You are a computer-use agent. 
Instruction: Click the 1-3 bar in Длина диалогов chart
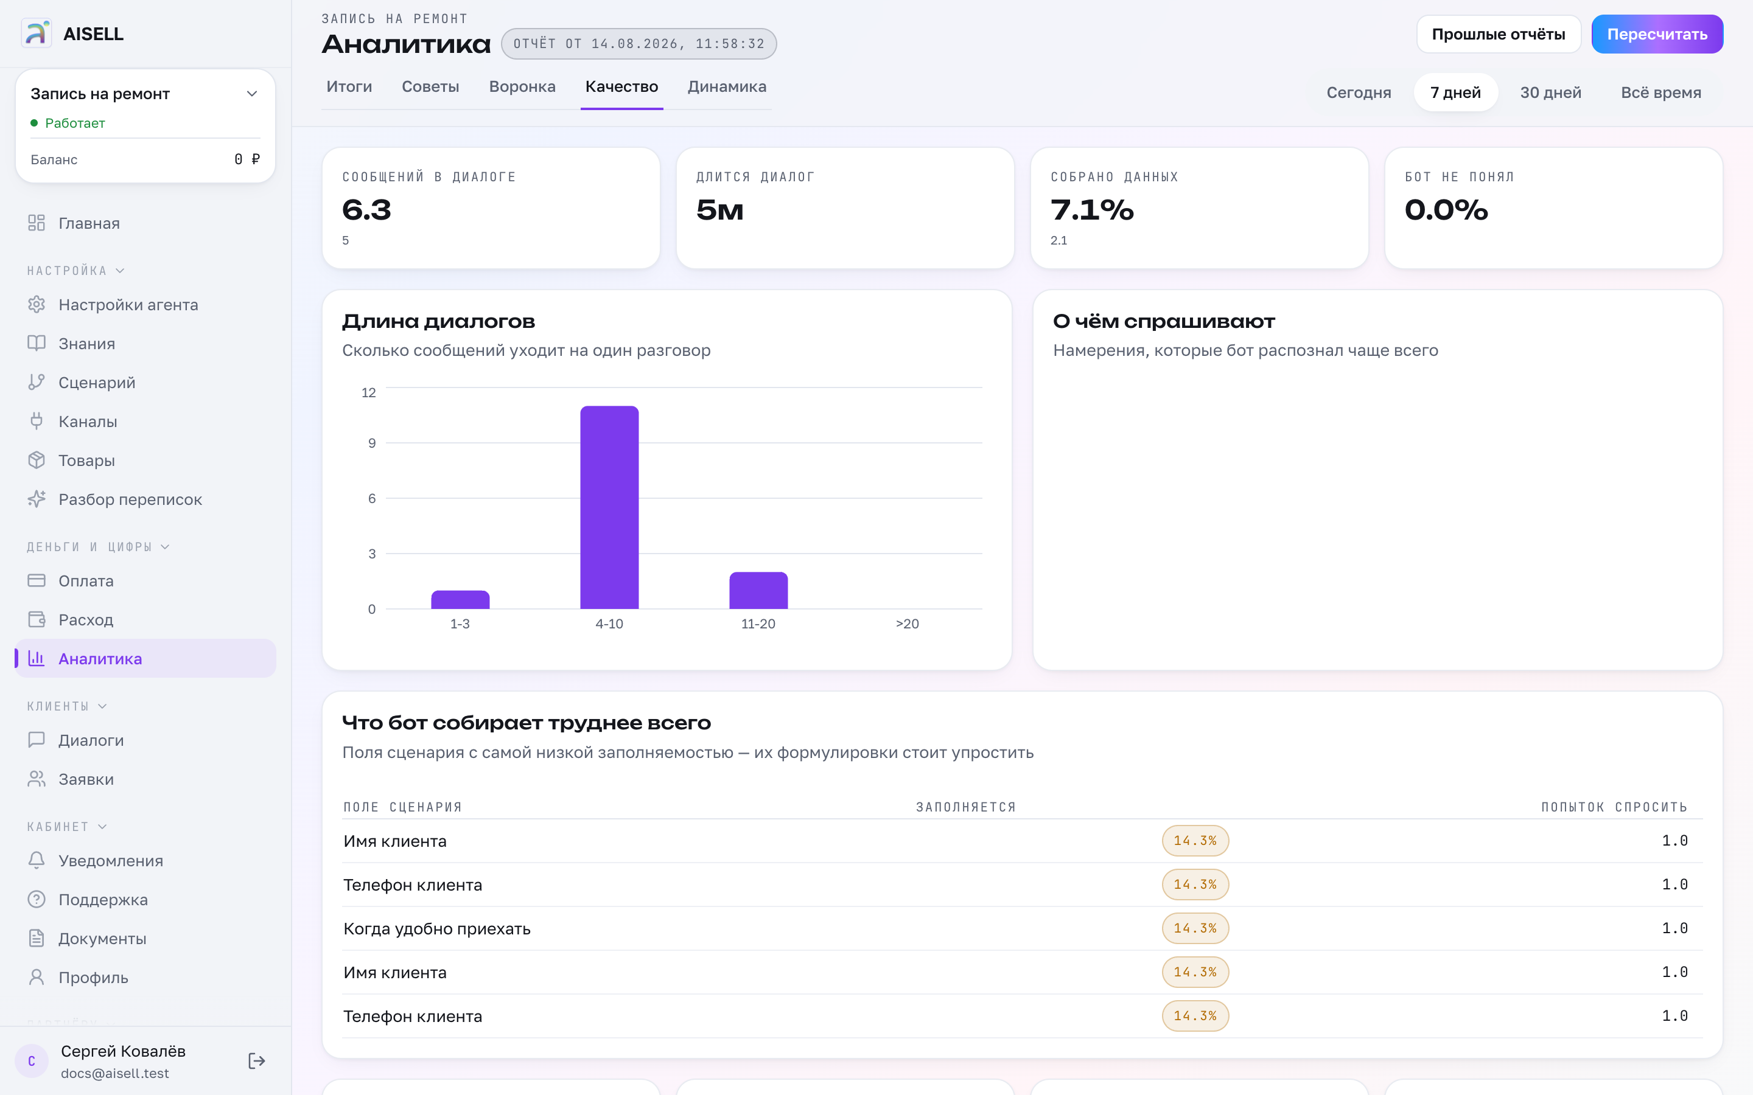460,600
